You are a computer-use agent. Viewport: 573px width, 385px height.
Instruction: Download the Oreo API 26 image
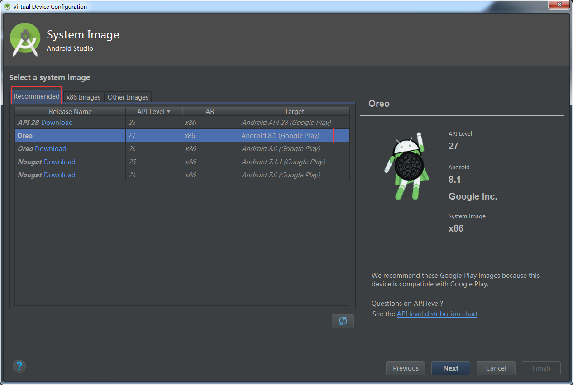(51, 148)
